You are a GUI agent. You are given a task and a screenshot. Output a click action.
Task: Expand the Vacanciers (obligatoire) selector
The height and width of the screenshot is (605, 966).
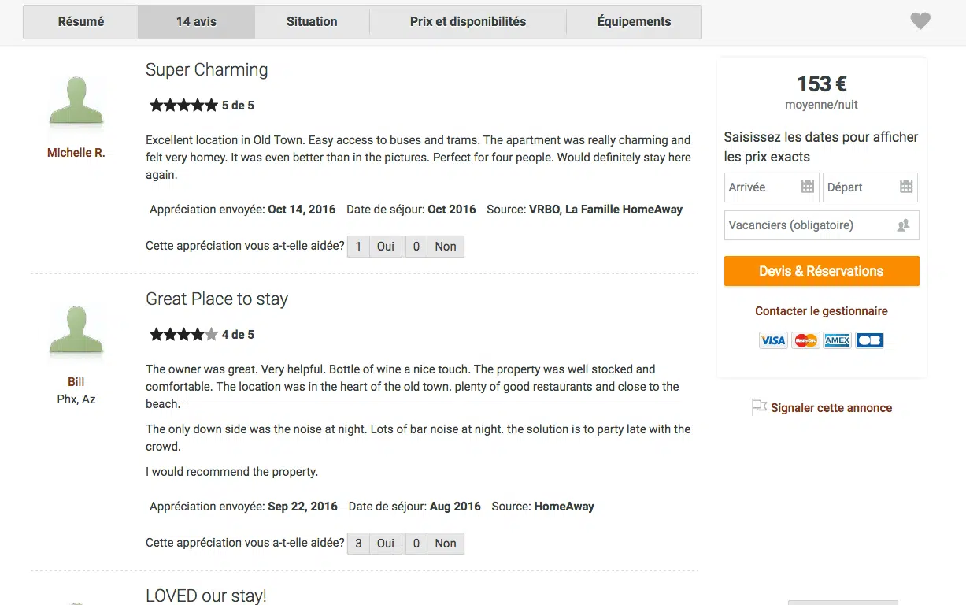[811, 225]
